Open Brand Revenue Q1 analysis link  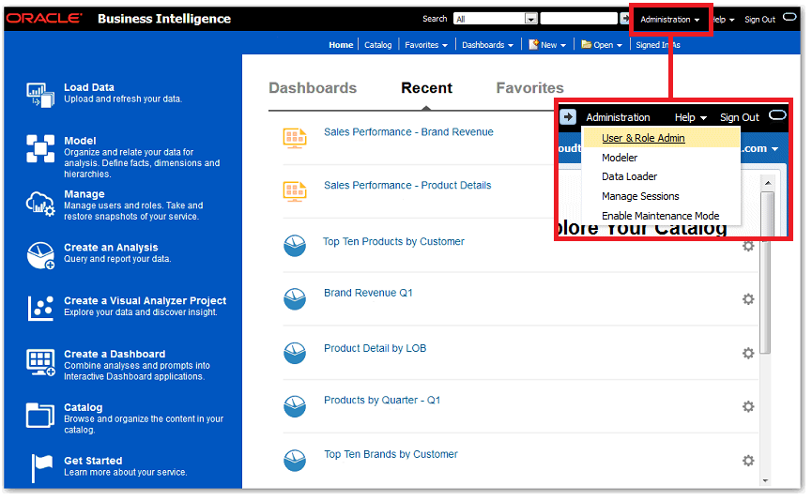click(368, 293)
